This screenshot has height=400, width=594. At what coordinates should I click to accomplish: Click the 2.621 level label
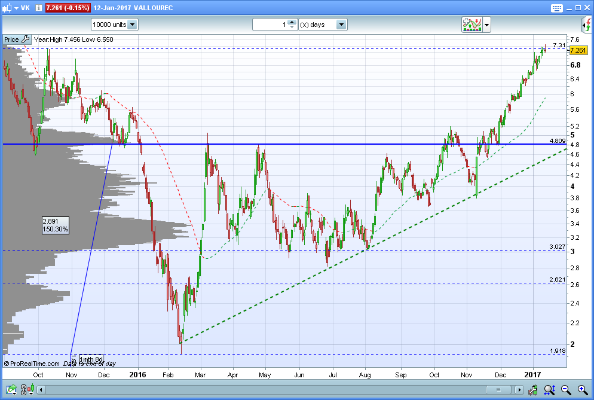pos(557,279)
